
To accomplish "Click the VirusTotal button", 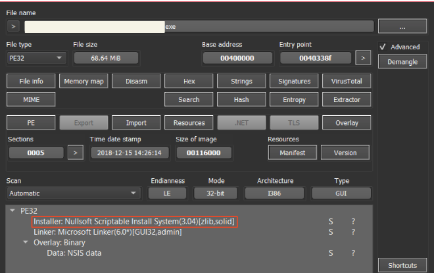I will 346,82.
